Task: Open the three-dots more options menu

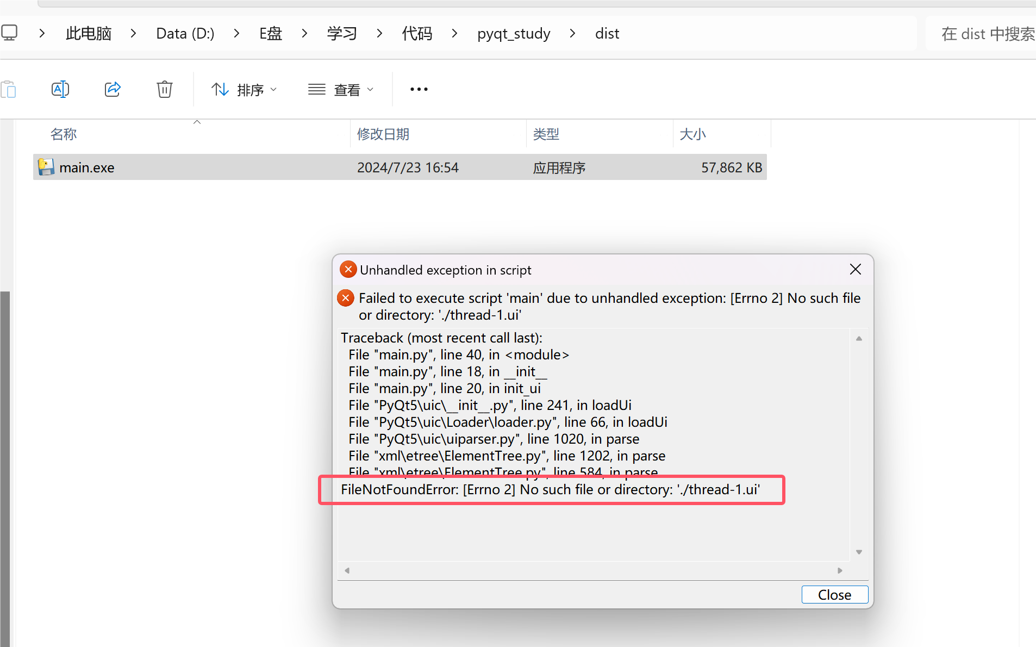Action: tap(419, 89)
